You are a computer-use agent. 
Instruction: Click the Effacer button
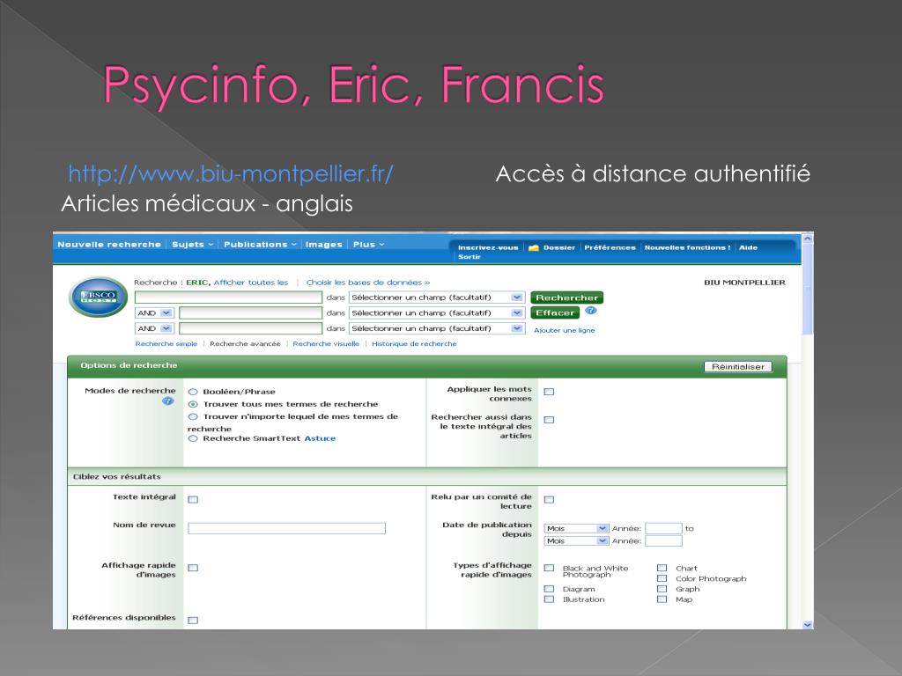[x=555, y=313]
